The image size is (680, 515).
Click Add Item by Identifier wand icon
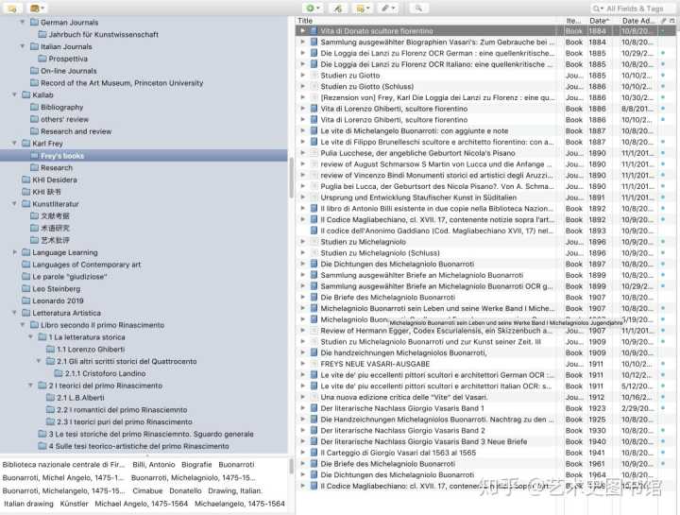point(338,9)
